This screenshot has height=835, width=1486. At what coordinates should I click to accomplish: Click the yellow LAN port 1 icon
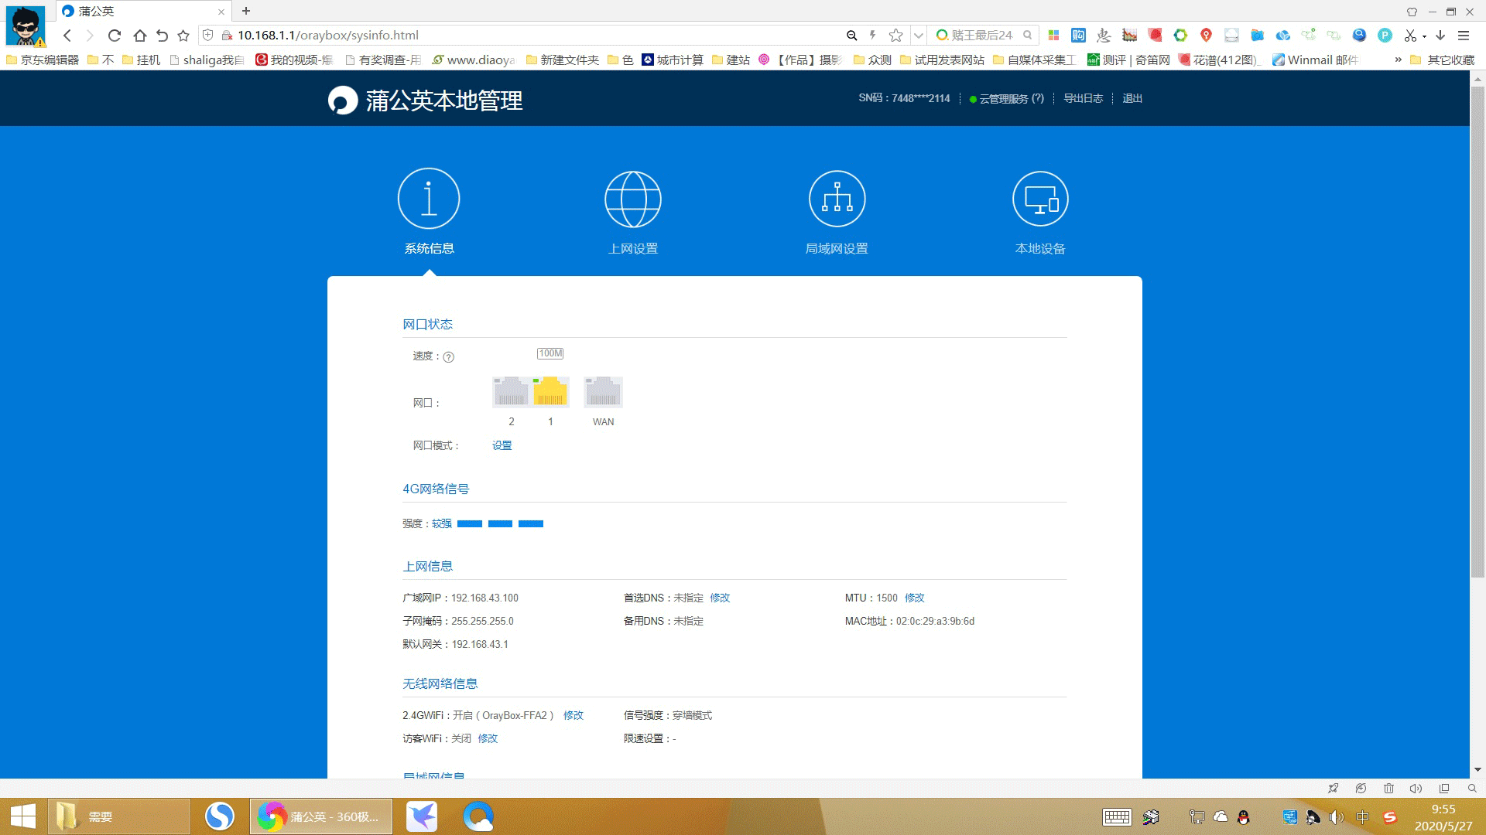coord(550,391)
